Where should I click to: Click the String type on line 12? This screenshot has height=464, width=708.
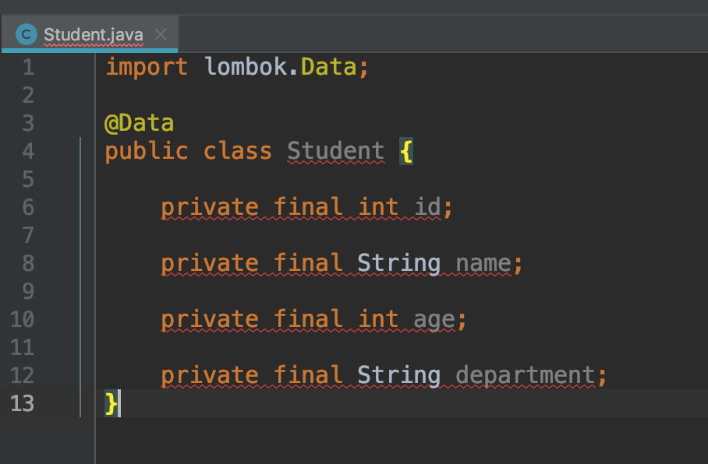pos(399,375)
